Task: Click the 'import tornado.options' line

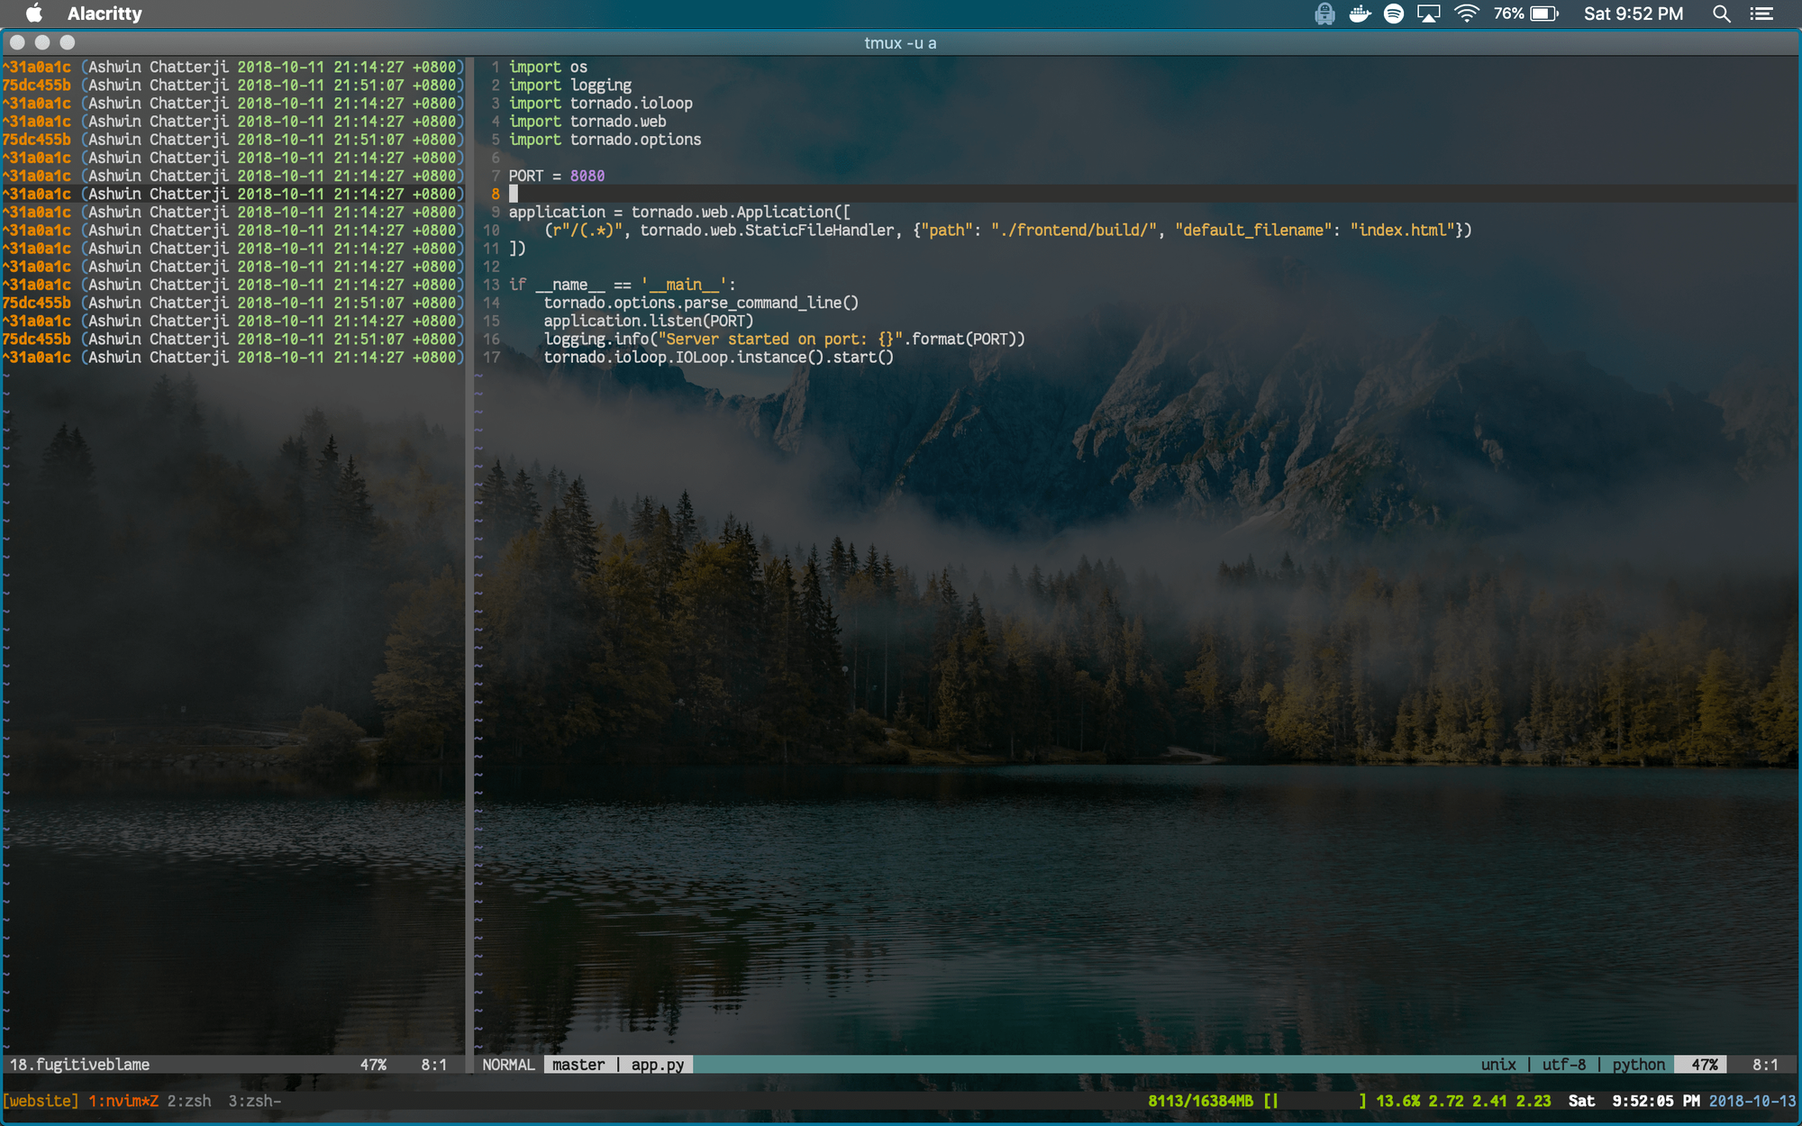Action: (x=605, y=140)
